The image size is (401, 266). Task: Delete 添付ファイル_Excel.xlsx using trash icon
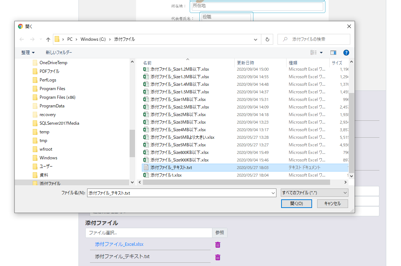click(218, 245)
